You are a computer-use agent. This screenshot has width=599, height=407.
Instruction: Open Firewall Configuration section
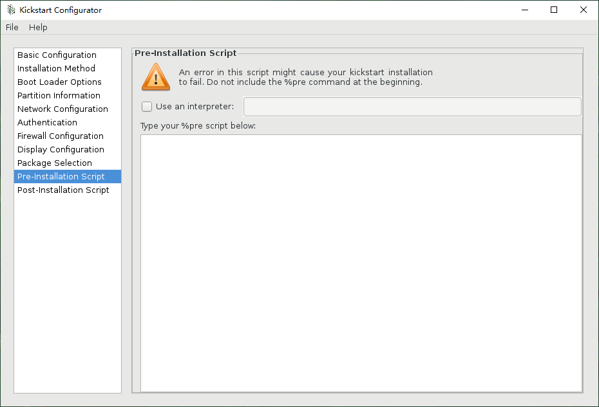(68, 136)
